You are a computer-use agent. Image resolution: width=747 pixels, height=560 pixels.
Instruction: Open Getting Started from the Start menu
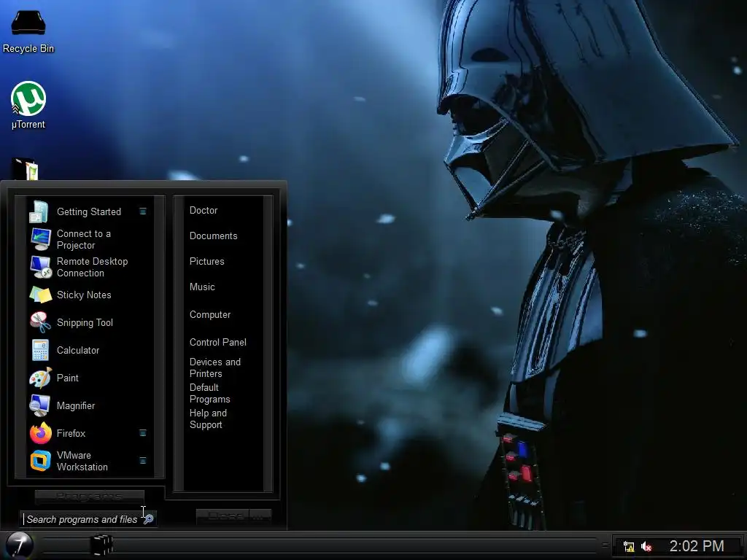89,211
